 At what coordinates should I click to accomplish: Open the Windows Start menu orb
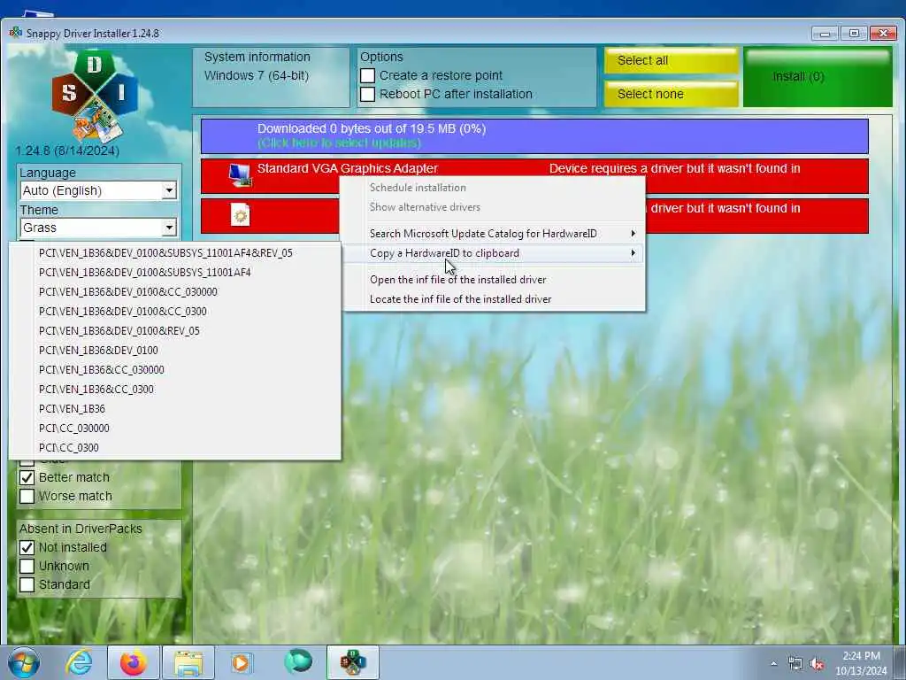tap(24, 662)
